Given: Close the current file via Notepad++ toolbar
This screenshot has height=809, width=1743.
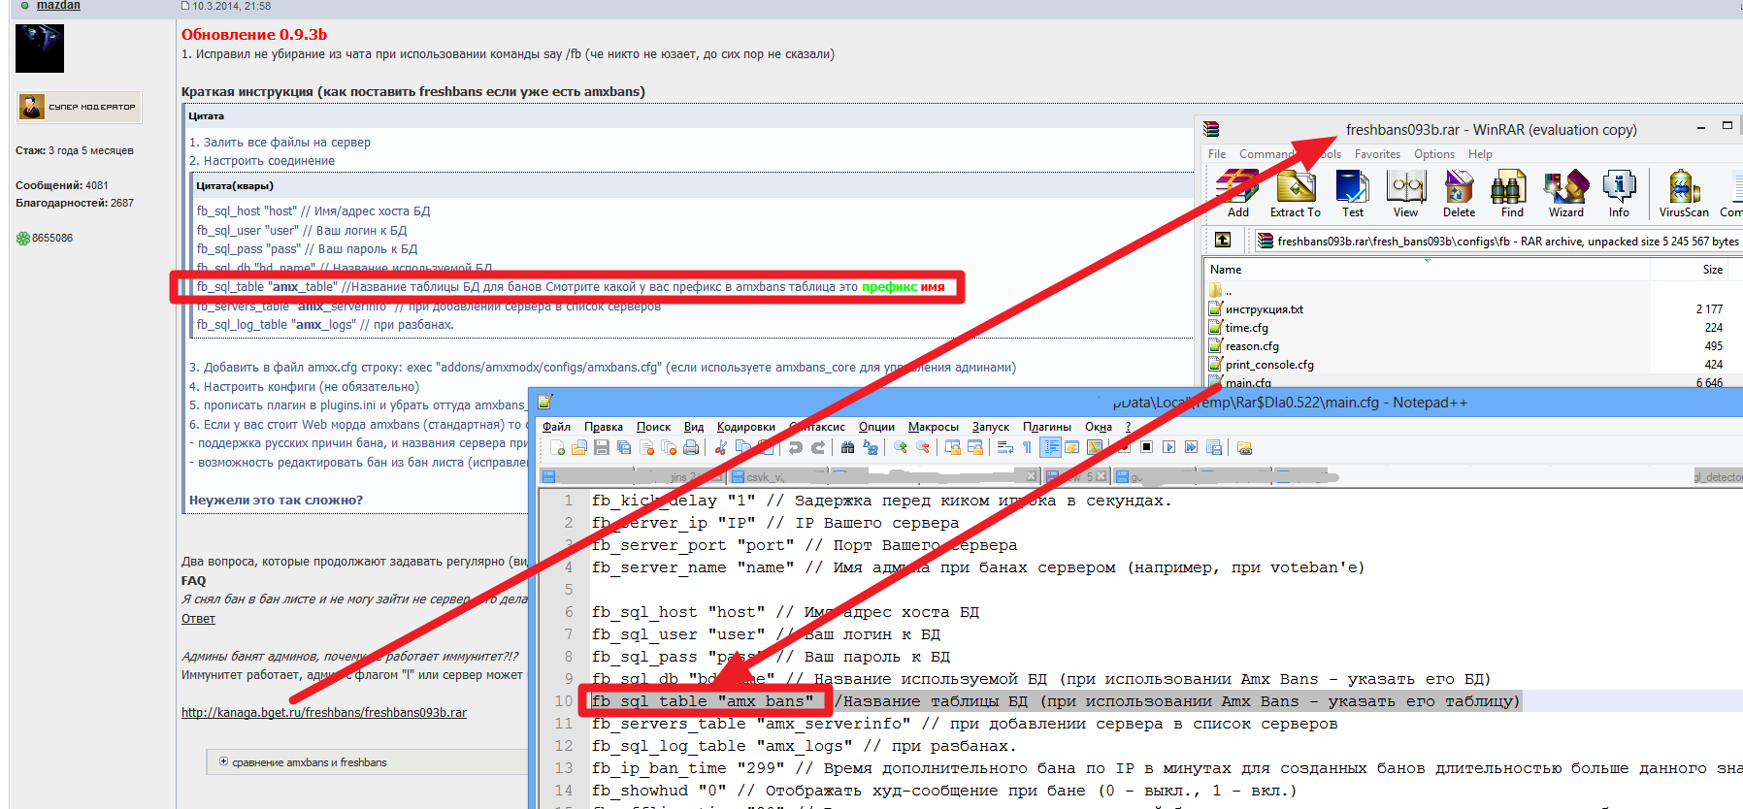Looking at the screenshot, I should coord(646,447).
